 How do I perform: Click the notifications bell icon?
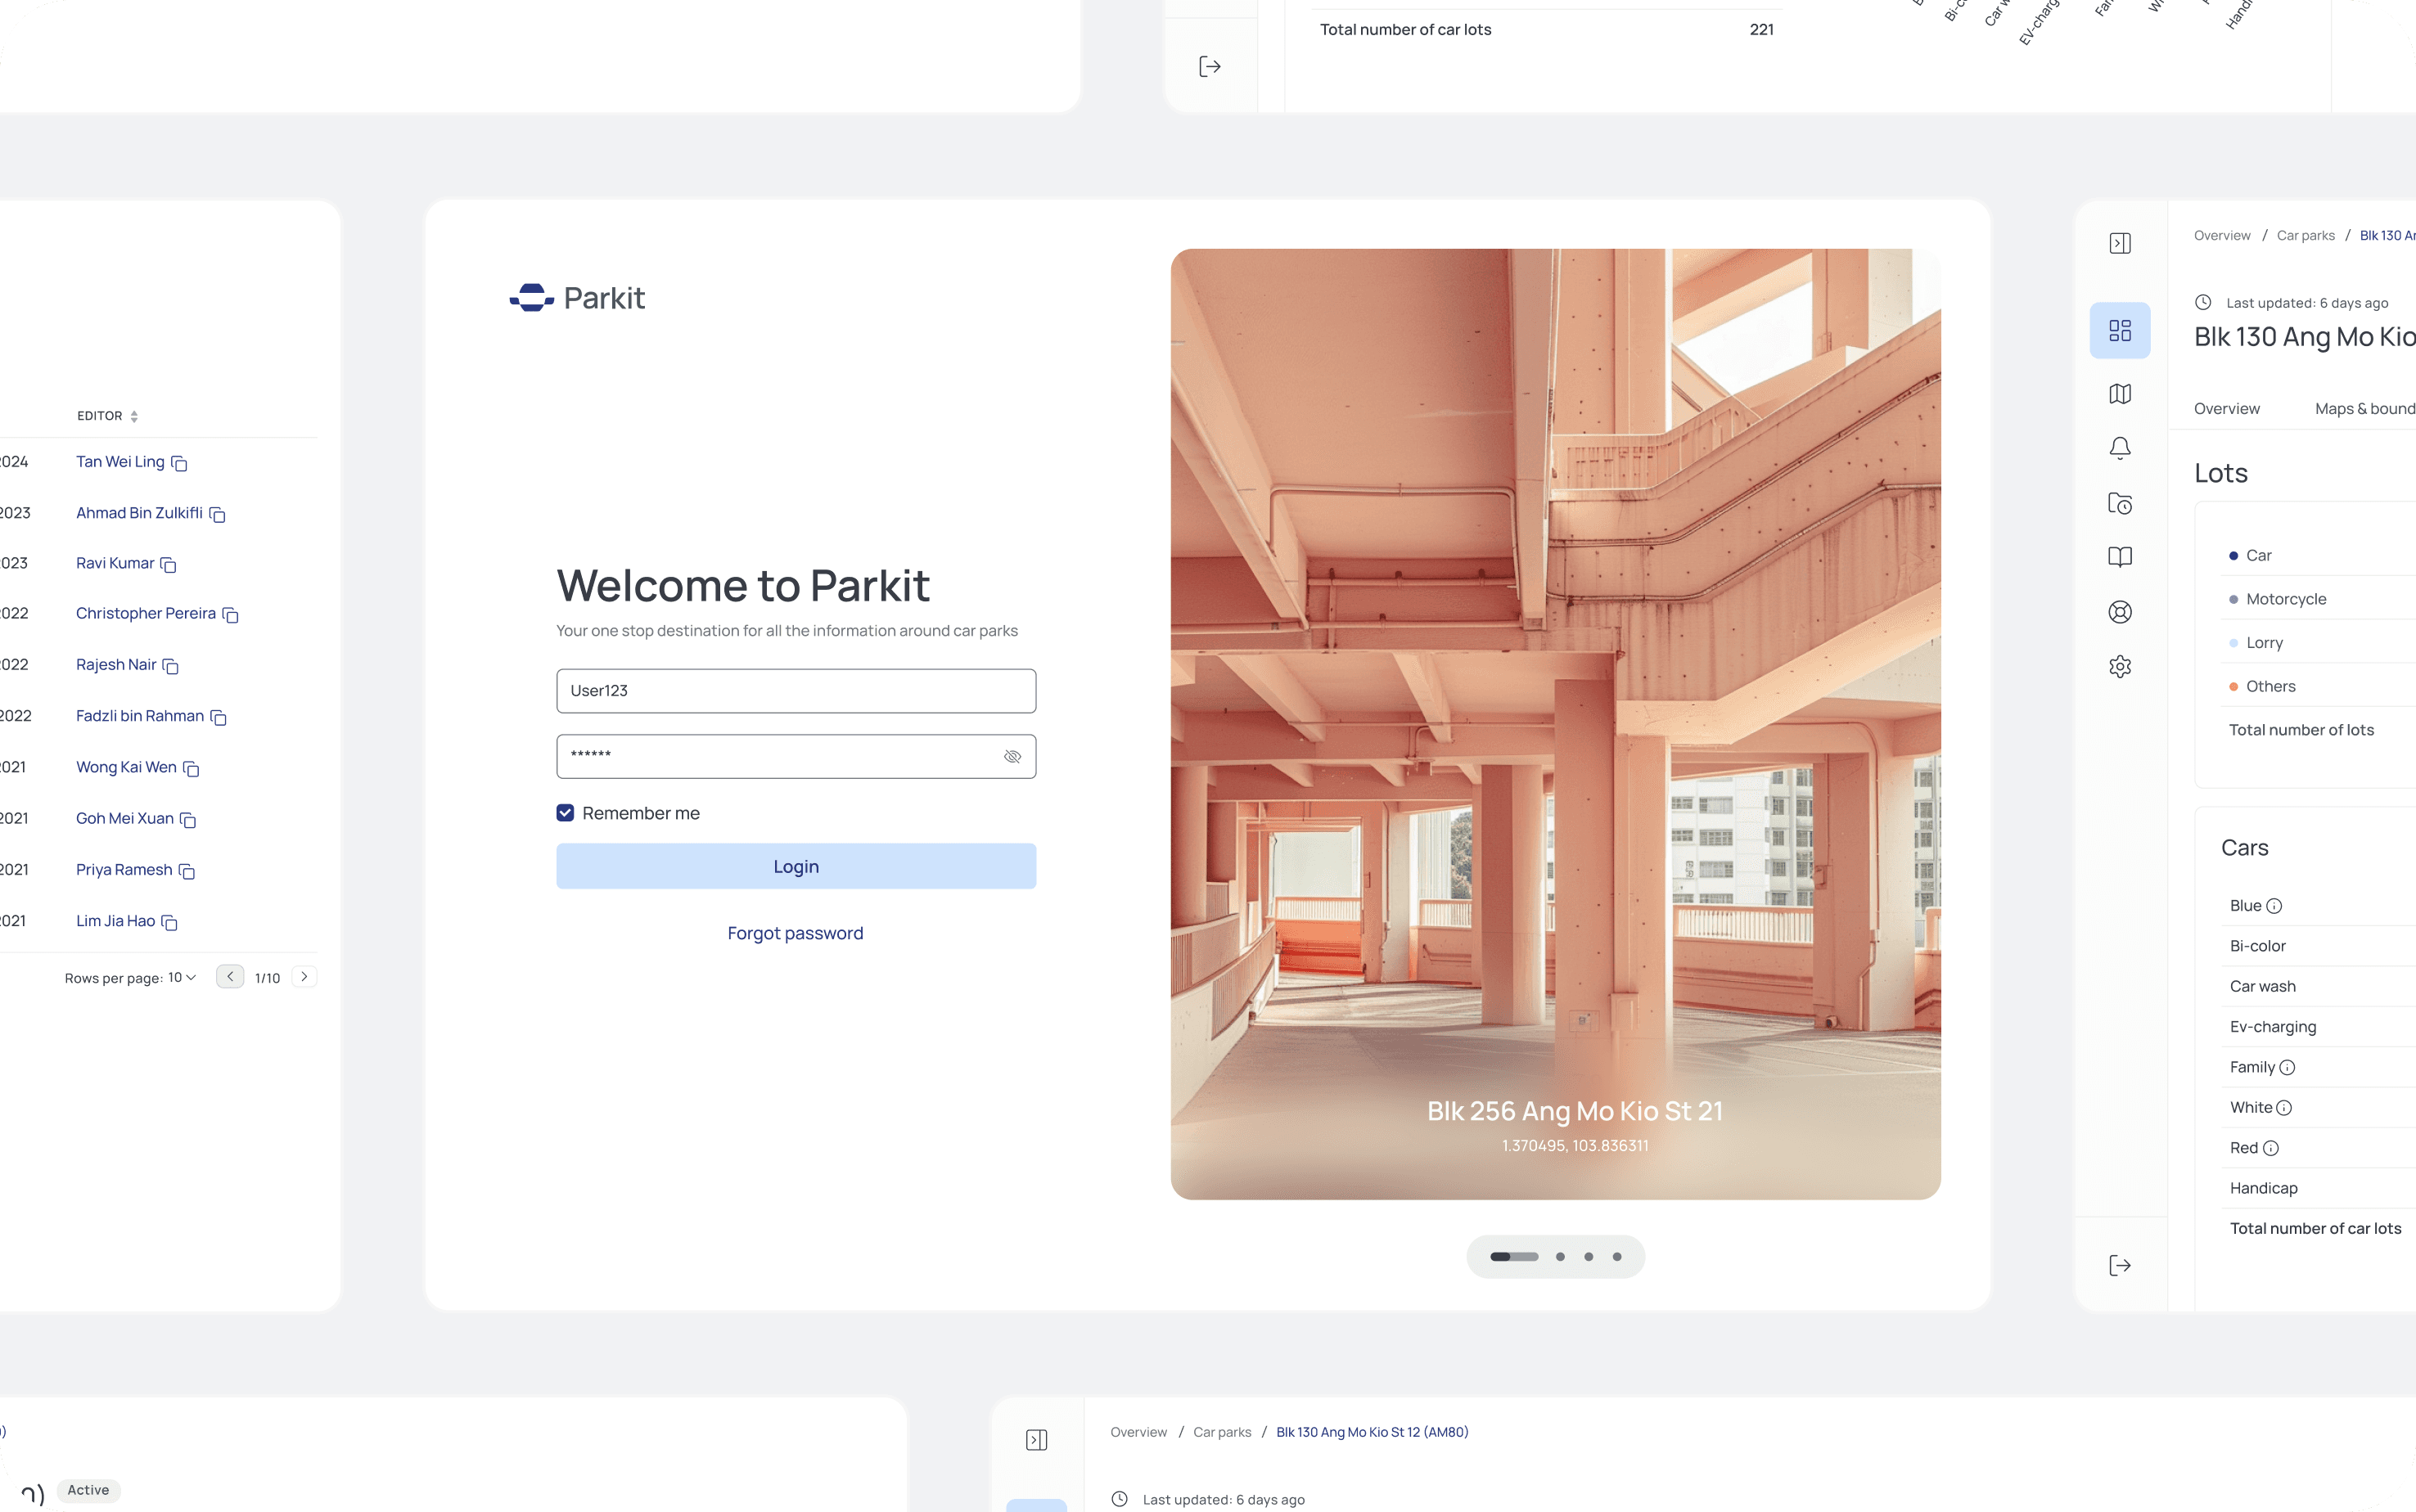point(2119,448)
